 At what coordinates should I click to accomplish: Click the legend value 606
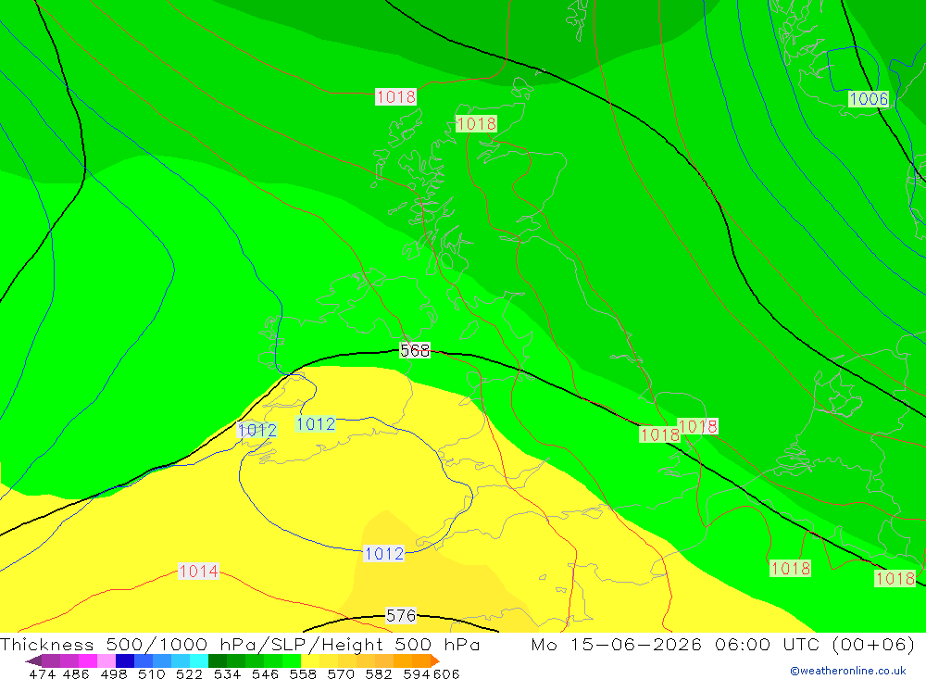pyautogui.click(x=446, y=673)
